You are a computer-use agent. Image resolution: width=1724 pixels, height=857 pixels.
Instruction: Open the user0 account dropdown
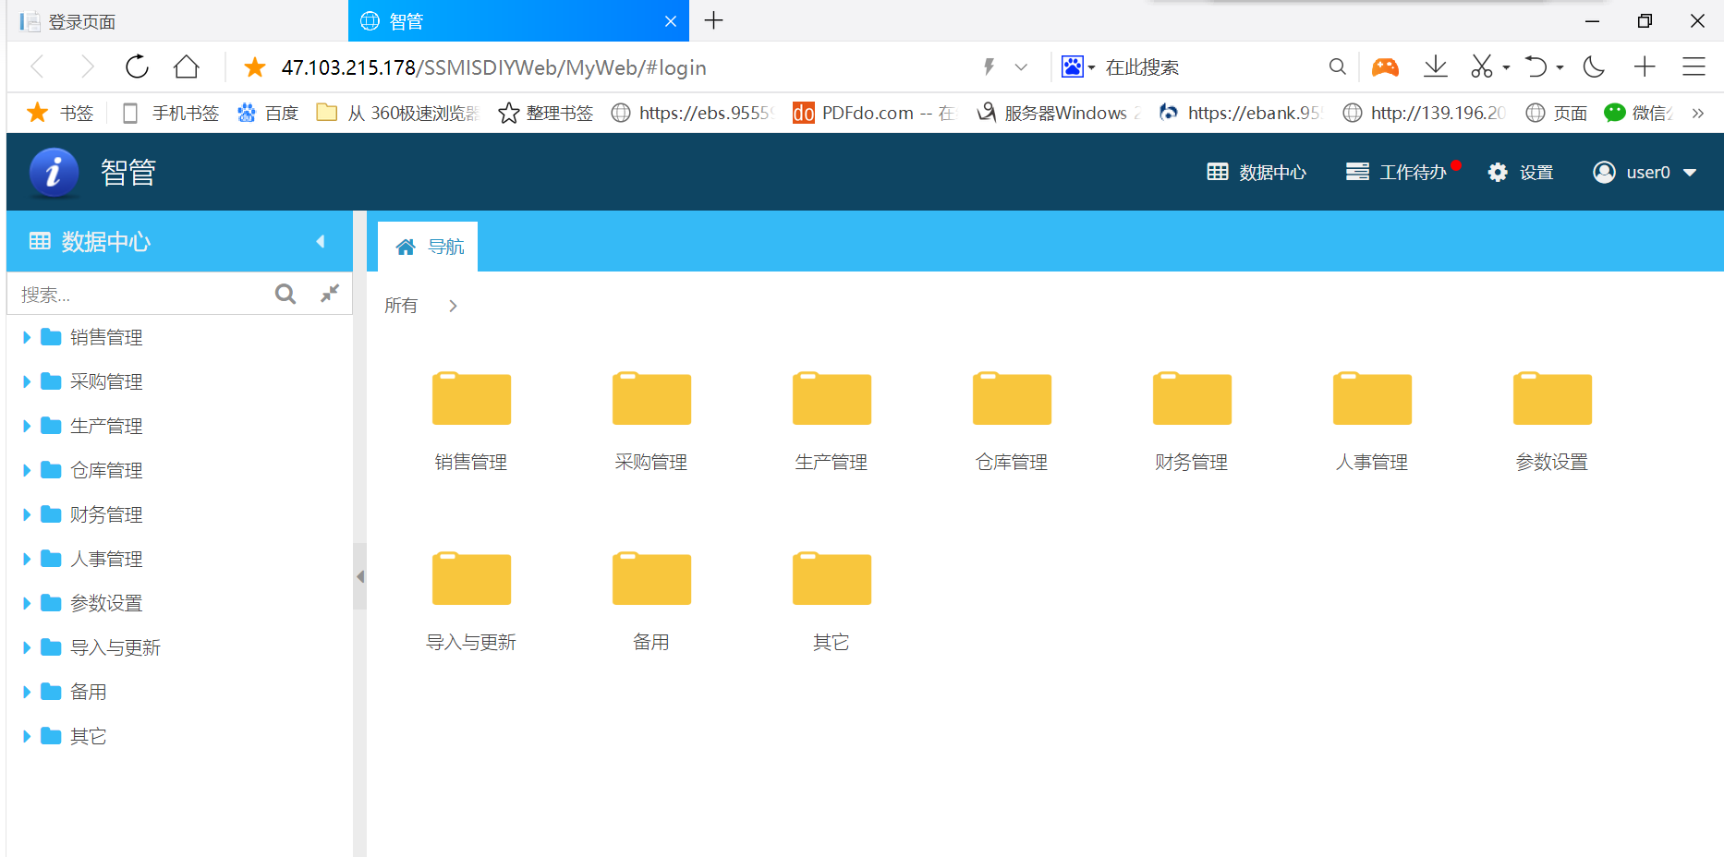1645,172
